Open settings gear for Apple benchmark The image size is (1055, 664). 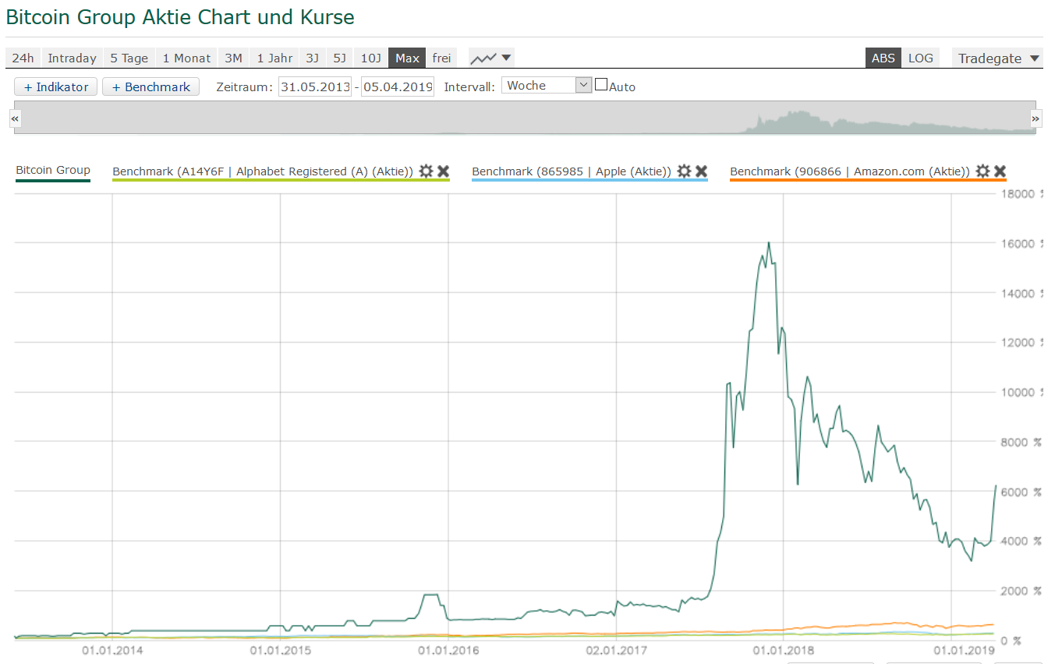point(684,171)
